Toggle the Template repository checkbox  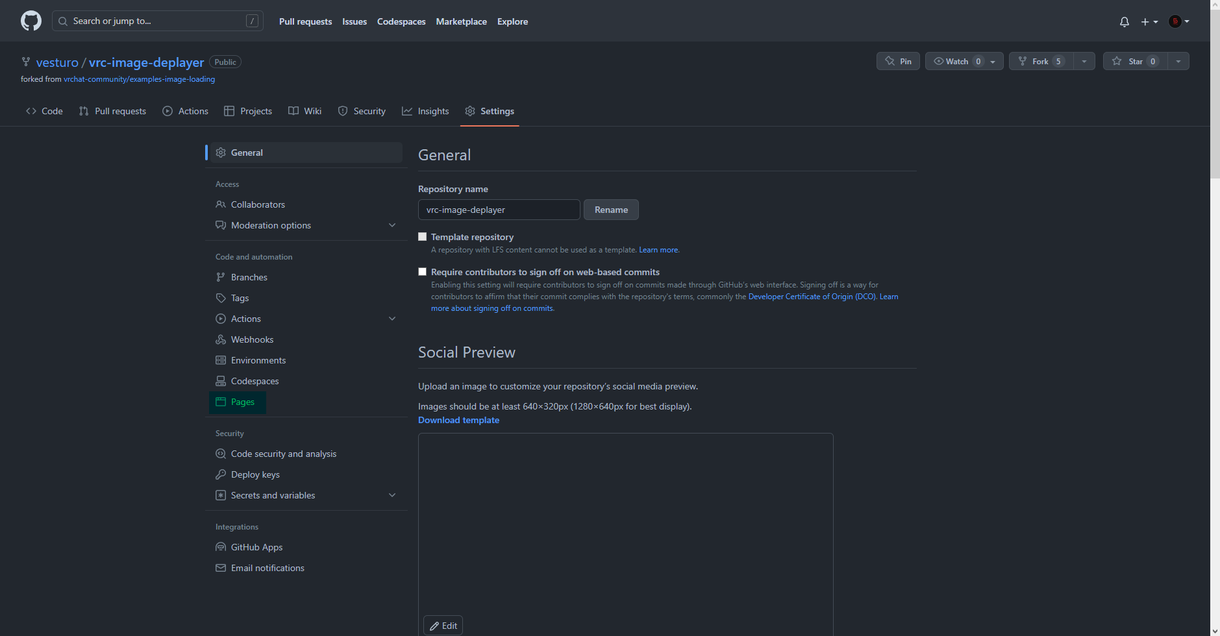tap(423, 237)
